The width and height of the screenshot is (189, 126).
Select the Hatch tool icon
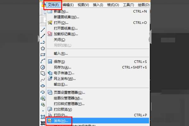pos(43,117)
